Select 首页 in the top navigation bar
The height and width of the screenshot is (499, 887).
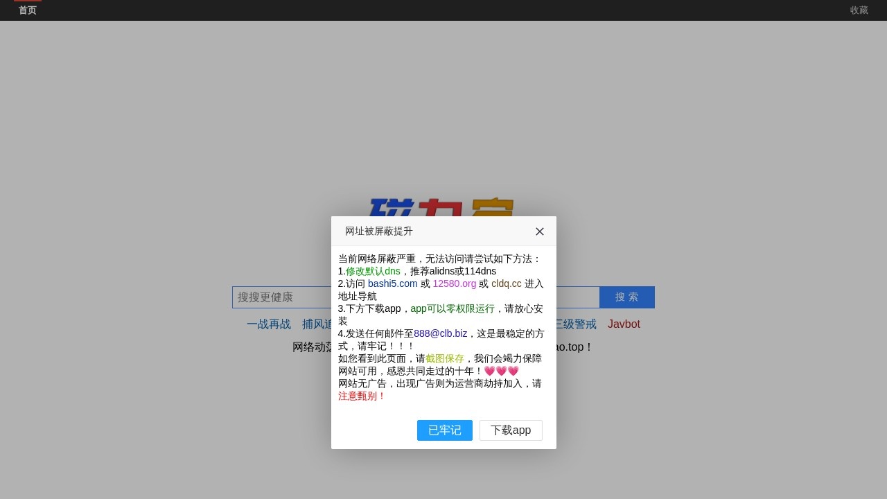point(27,10)
